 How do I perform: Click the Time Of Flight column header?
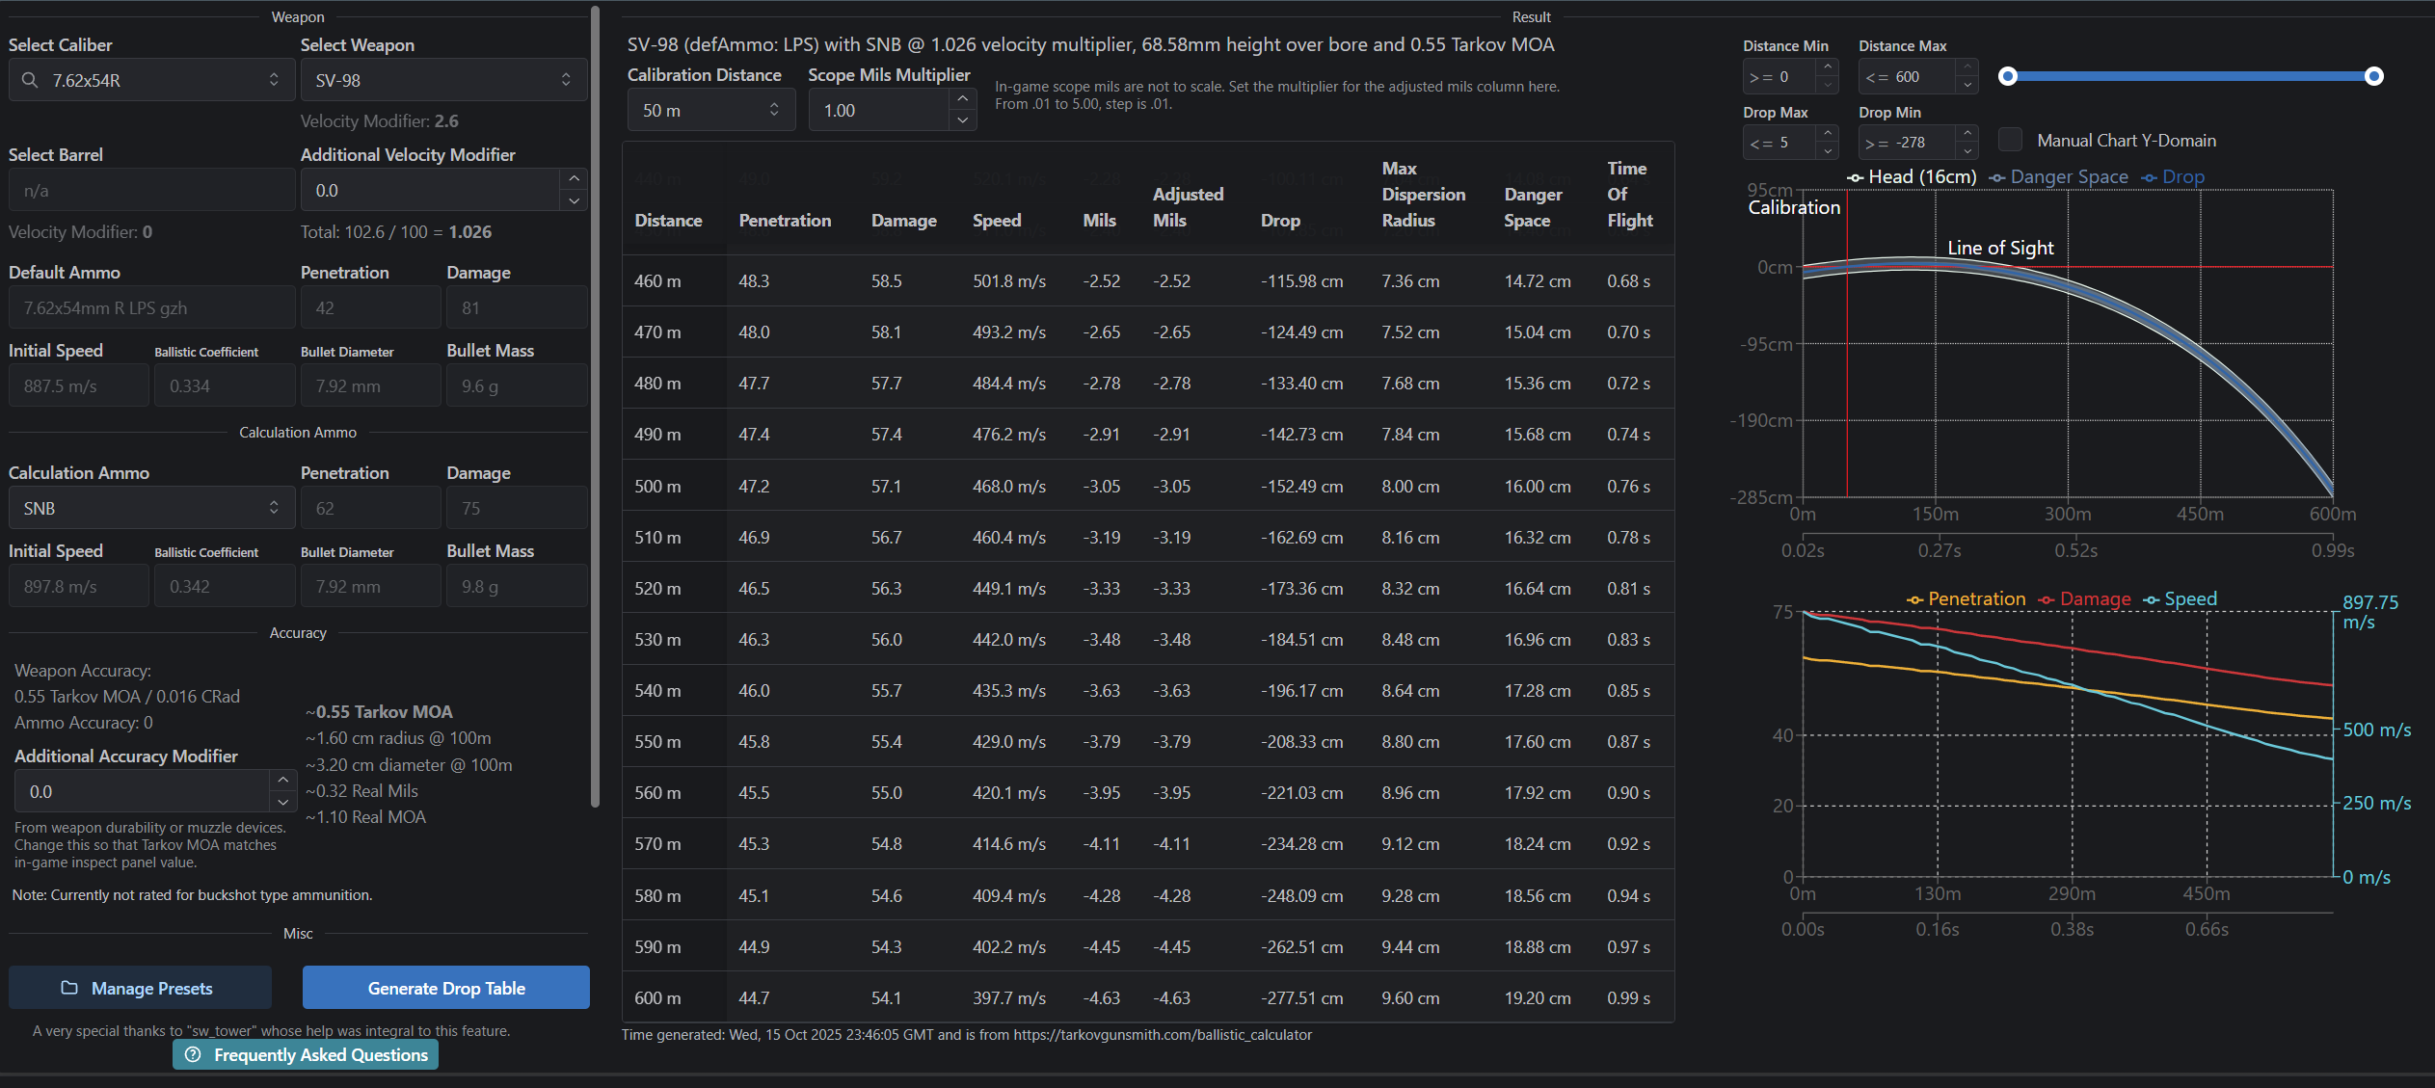tap(1629, 195)
